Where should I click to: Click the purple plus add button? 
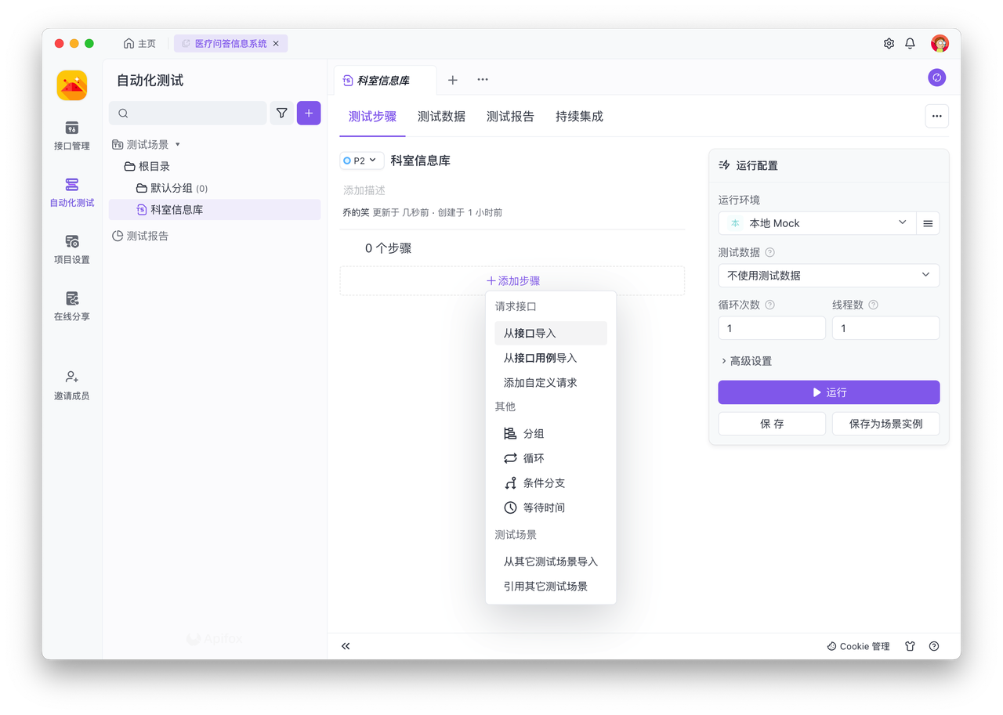[309, 114]
